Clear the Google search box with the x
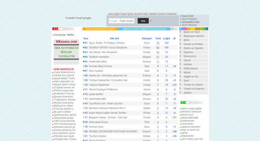Image resolution: width=260 pixels, height=141 pixels. coord(151,21)
